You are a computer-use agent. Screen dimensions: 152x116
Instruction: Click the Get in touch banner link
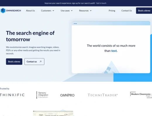click(x=101, y=3)
